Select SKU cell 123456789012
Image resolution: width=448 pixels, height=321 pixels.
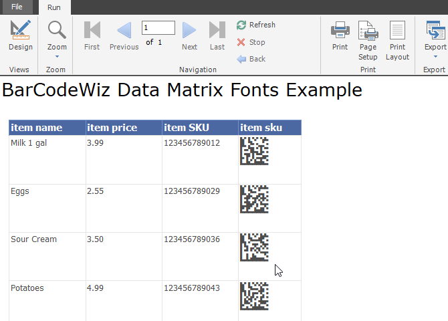(200, 160)
